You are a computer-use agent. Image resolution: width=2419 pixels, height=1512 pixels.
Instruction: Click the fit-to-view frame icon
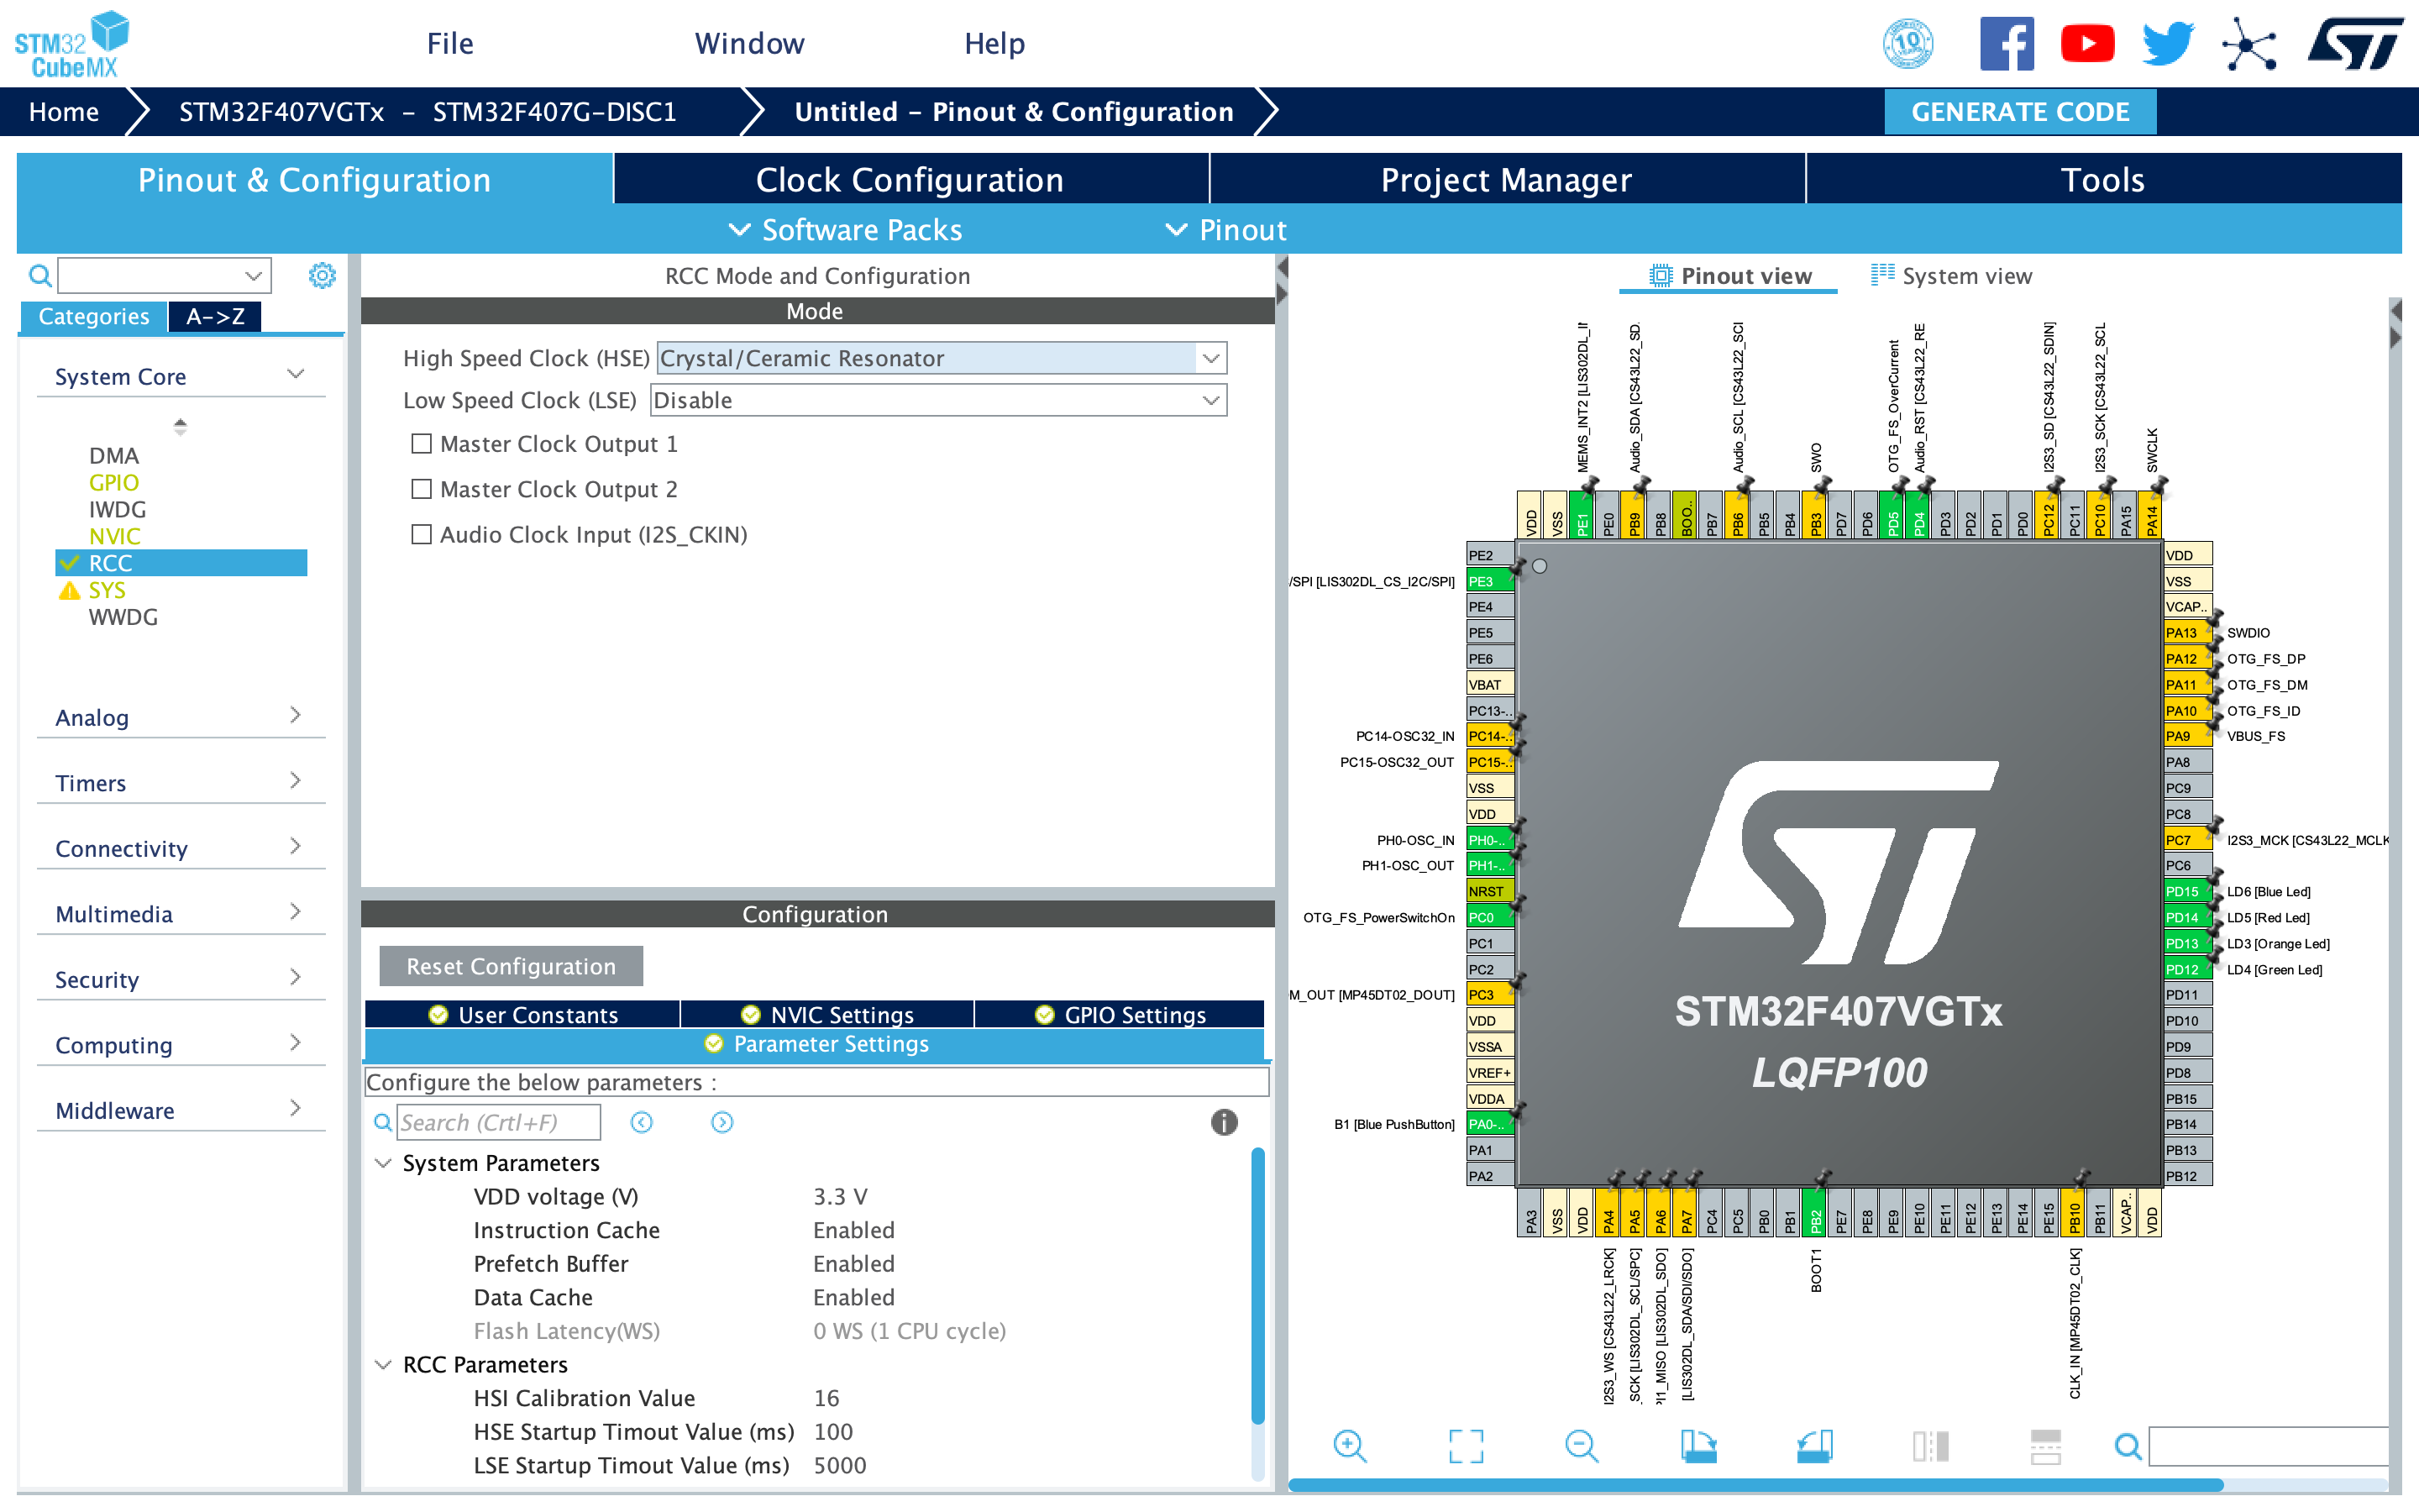click(x=1466, y=1446)
